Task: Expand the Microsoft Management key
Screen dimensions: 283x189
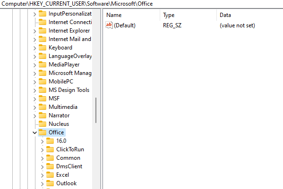Action: point(34,74)
